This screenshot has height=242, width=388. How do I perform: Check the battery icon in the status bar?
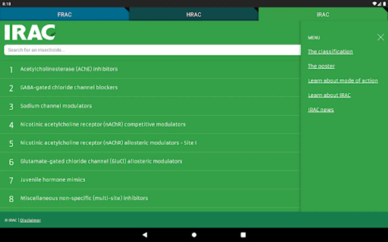(384, 4)
